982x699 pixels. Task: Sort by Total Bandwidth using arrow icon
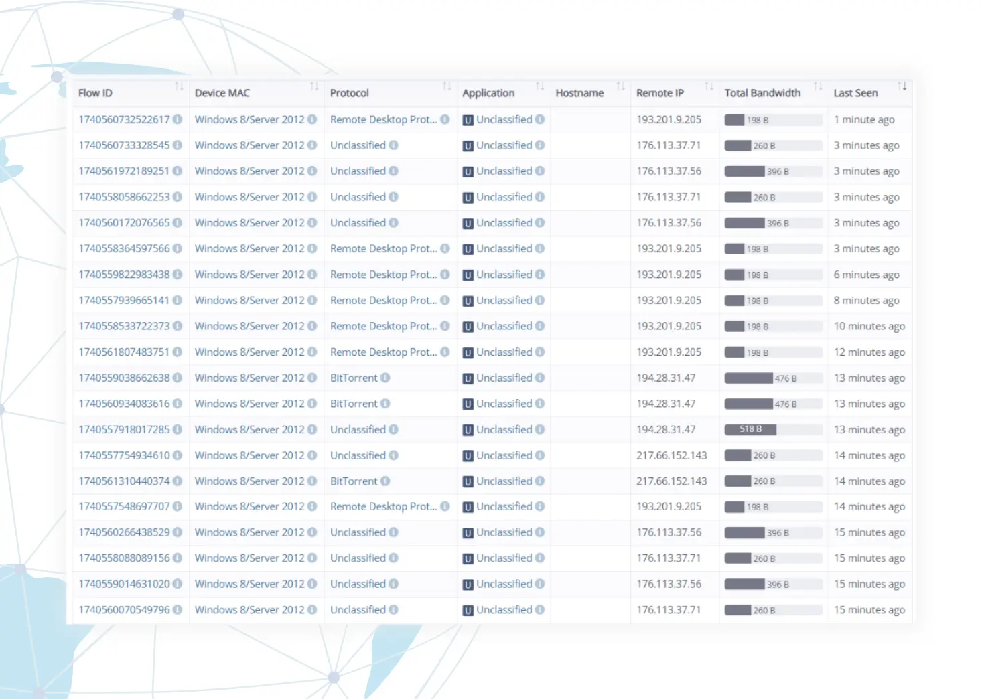(x=818, y=86)
